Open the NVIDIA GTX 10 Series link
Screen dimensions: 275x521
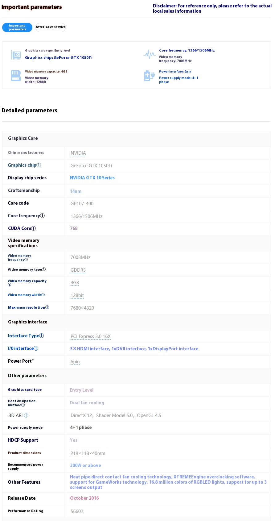click(x=92, y=178)
